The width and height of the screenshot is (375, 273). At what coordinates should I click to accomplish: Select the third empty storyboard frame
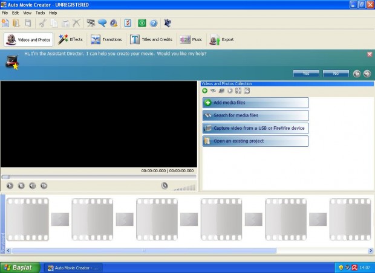[x=157, y=219]
